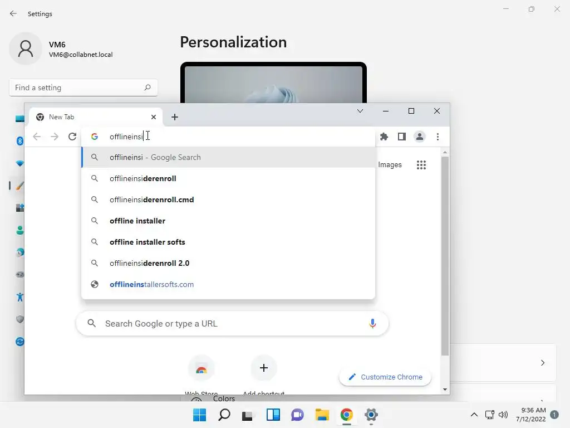Open the clock showing 9:36 AM
570x428 pixels.
pyautogui.click(x=530, y=415)
